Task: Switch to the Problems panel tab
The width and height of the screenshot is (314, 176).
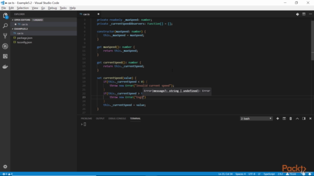Action: click(x=86, y=118)
